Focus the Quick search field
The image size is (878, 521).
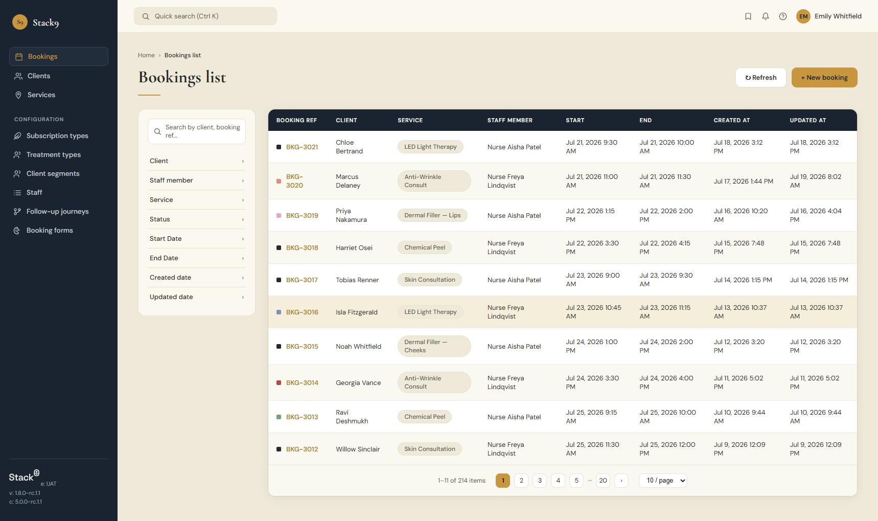205,16
